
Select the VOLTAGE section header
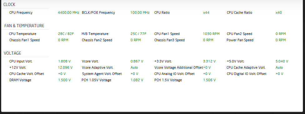[12, 53]
